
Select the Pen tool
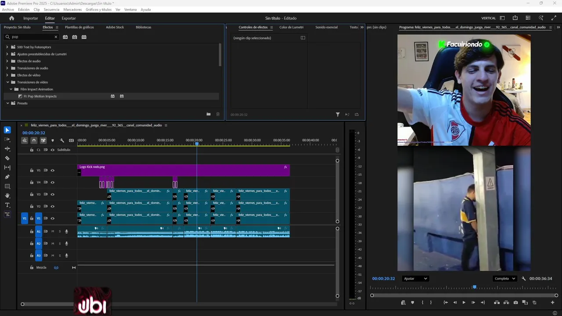pos(7,177)
